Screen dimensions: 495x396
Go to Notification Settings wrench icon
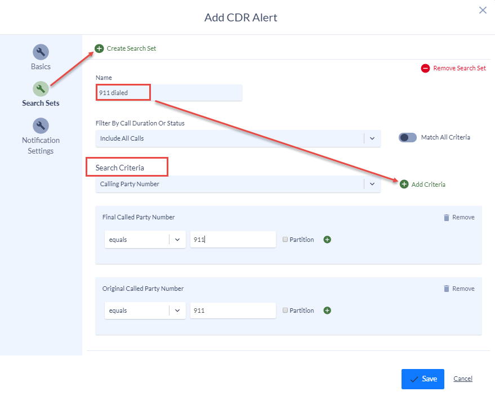[41, 126]
